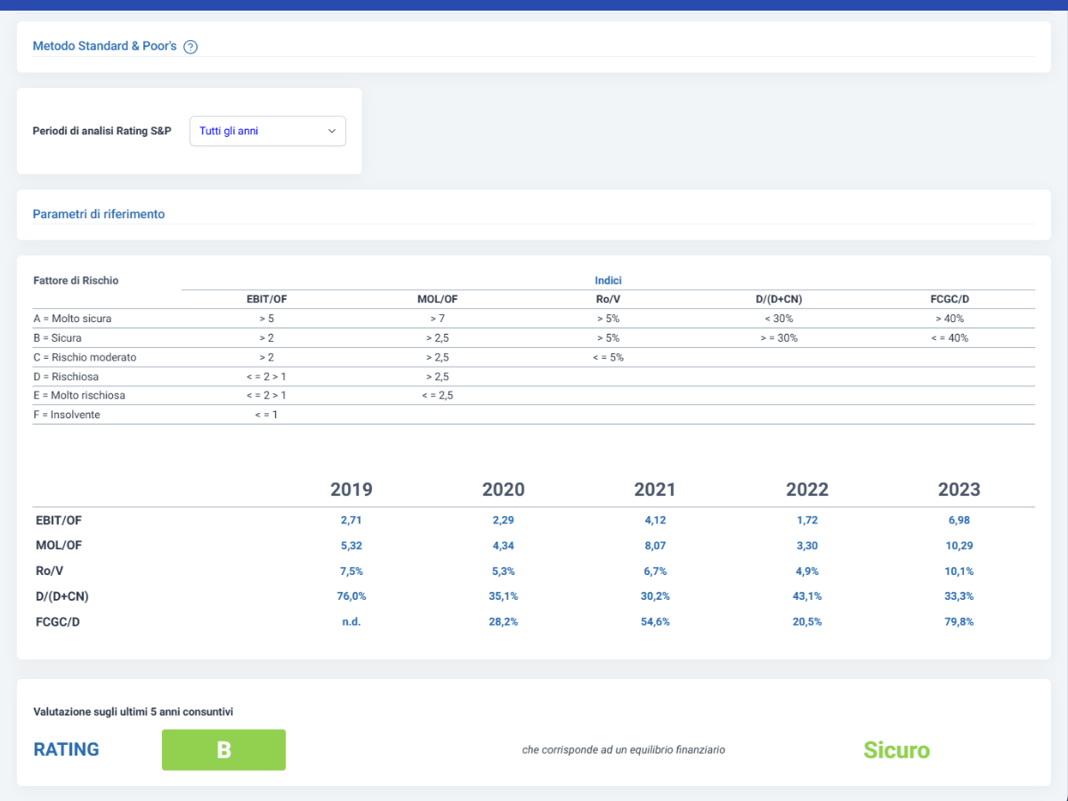Screen dimensions: 1068x801
Task: Click the 'Metodo Standard & Poor's' heading
Action: click(105, 45)
